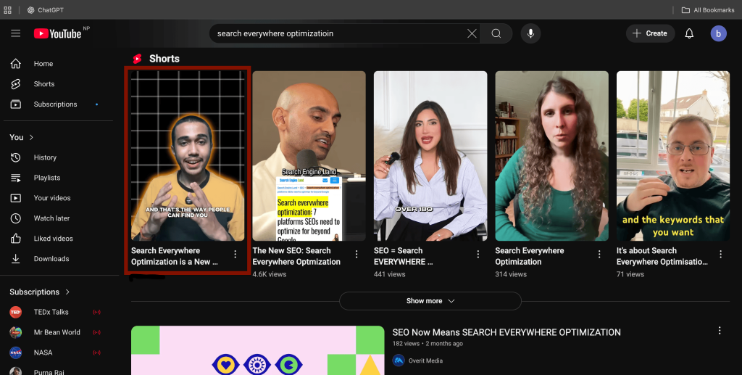Viewport: 742px width, 375px height.
Task: Open the ChatGPT bookmark
Action: click(46, 10)
